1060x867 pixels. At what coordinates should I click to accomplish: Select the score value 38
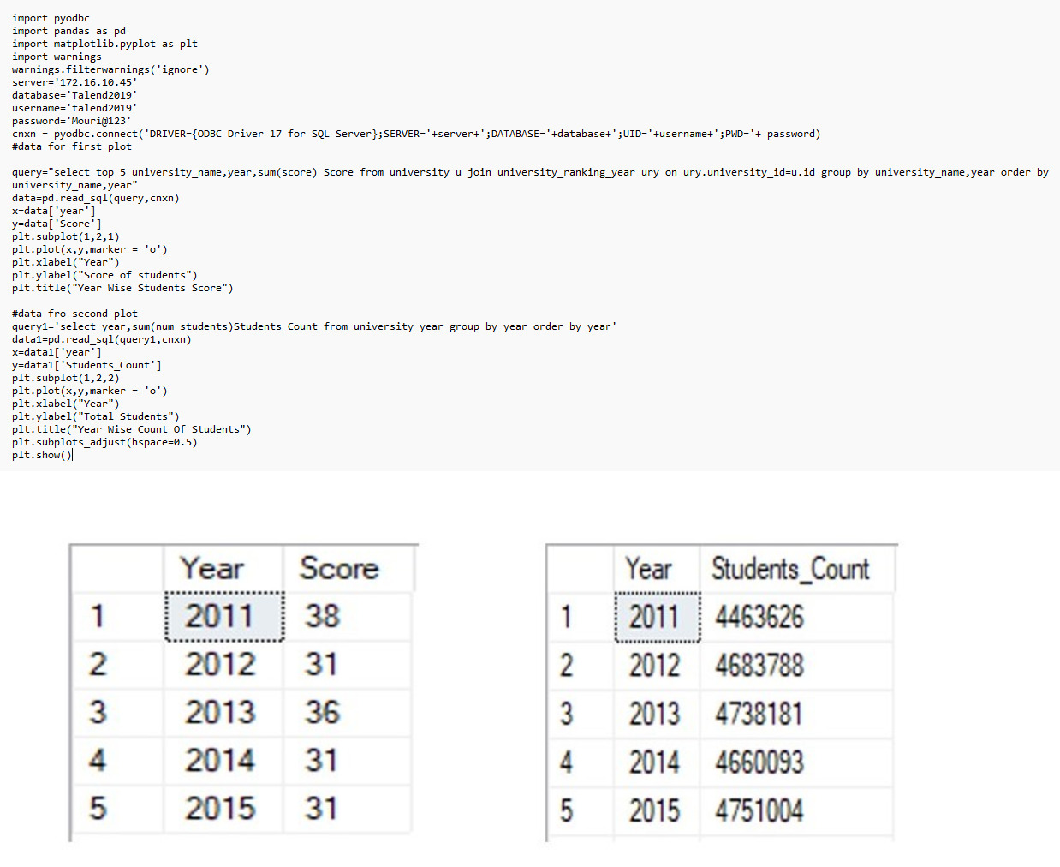point(323,616)
